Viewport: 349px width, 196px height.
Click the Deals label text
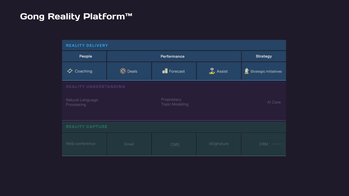point(132,71)
